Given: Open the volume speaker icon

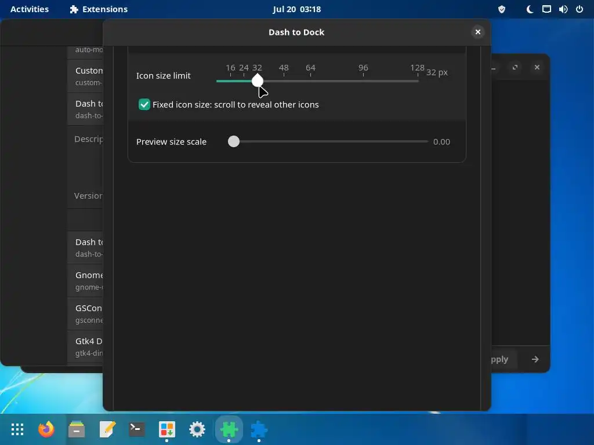Looking at the screenshot, I should pos(563,9).
